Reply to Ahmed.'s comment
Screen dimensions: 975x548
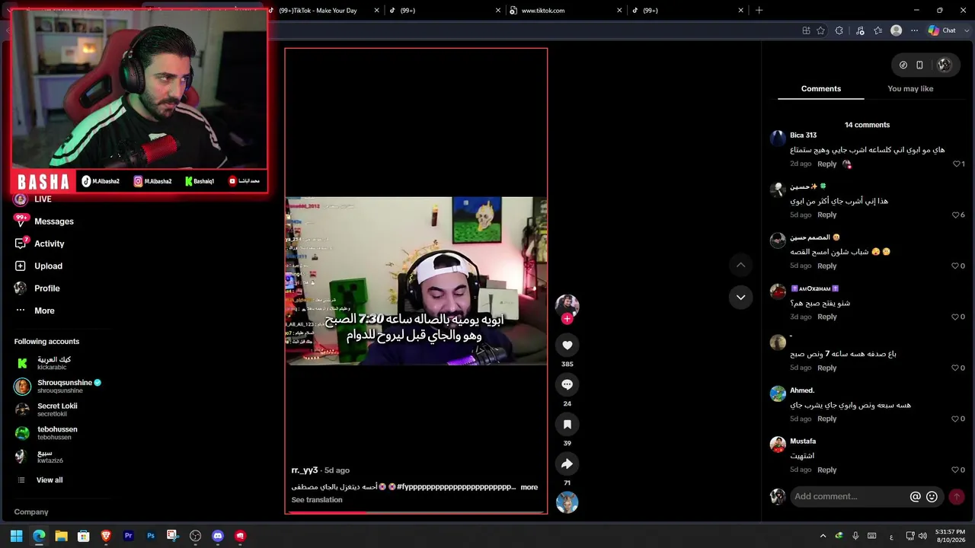(826, 419)
